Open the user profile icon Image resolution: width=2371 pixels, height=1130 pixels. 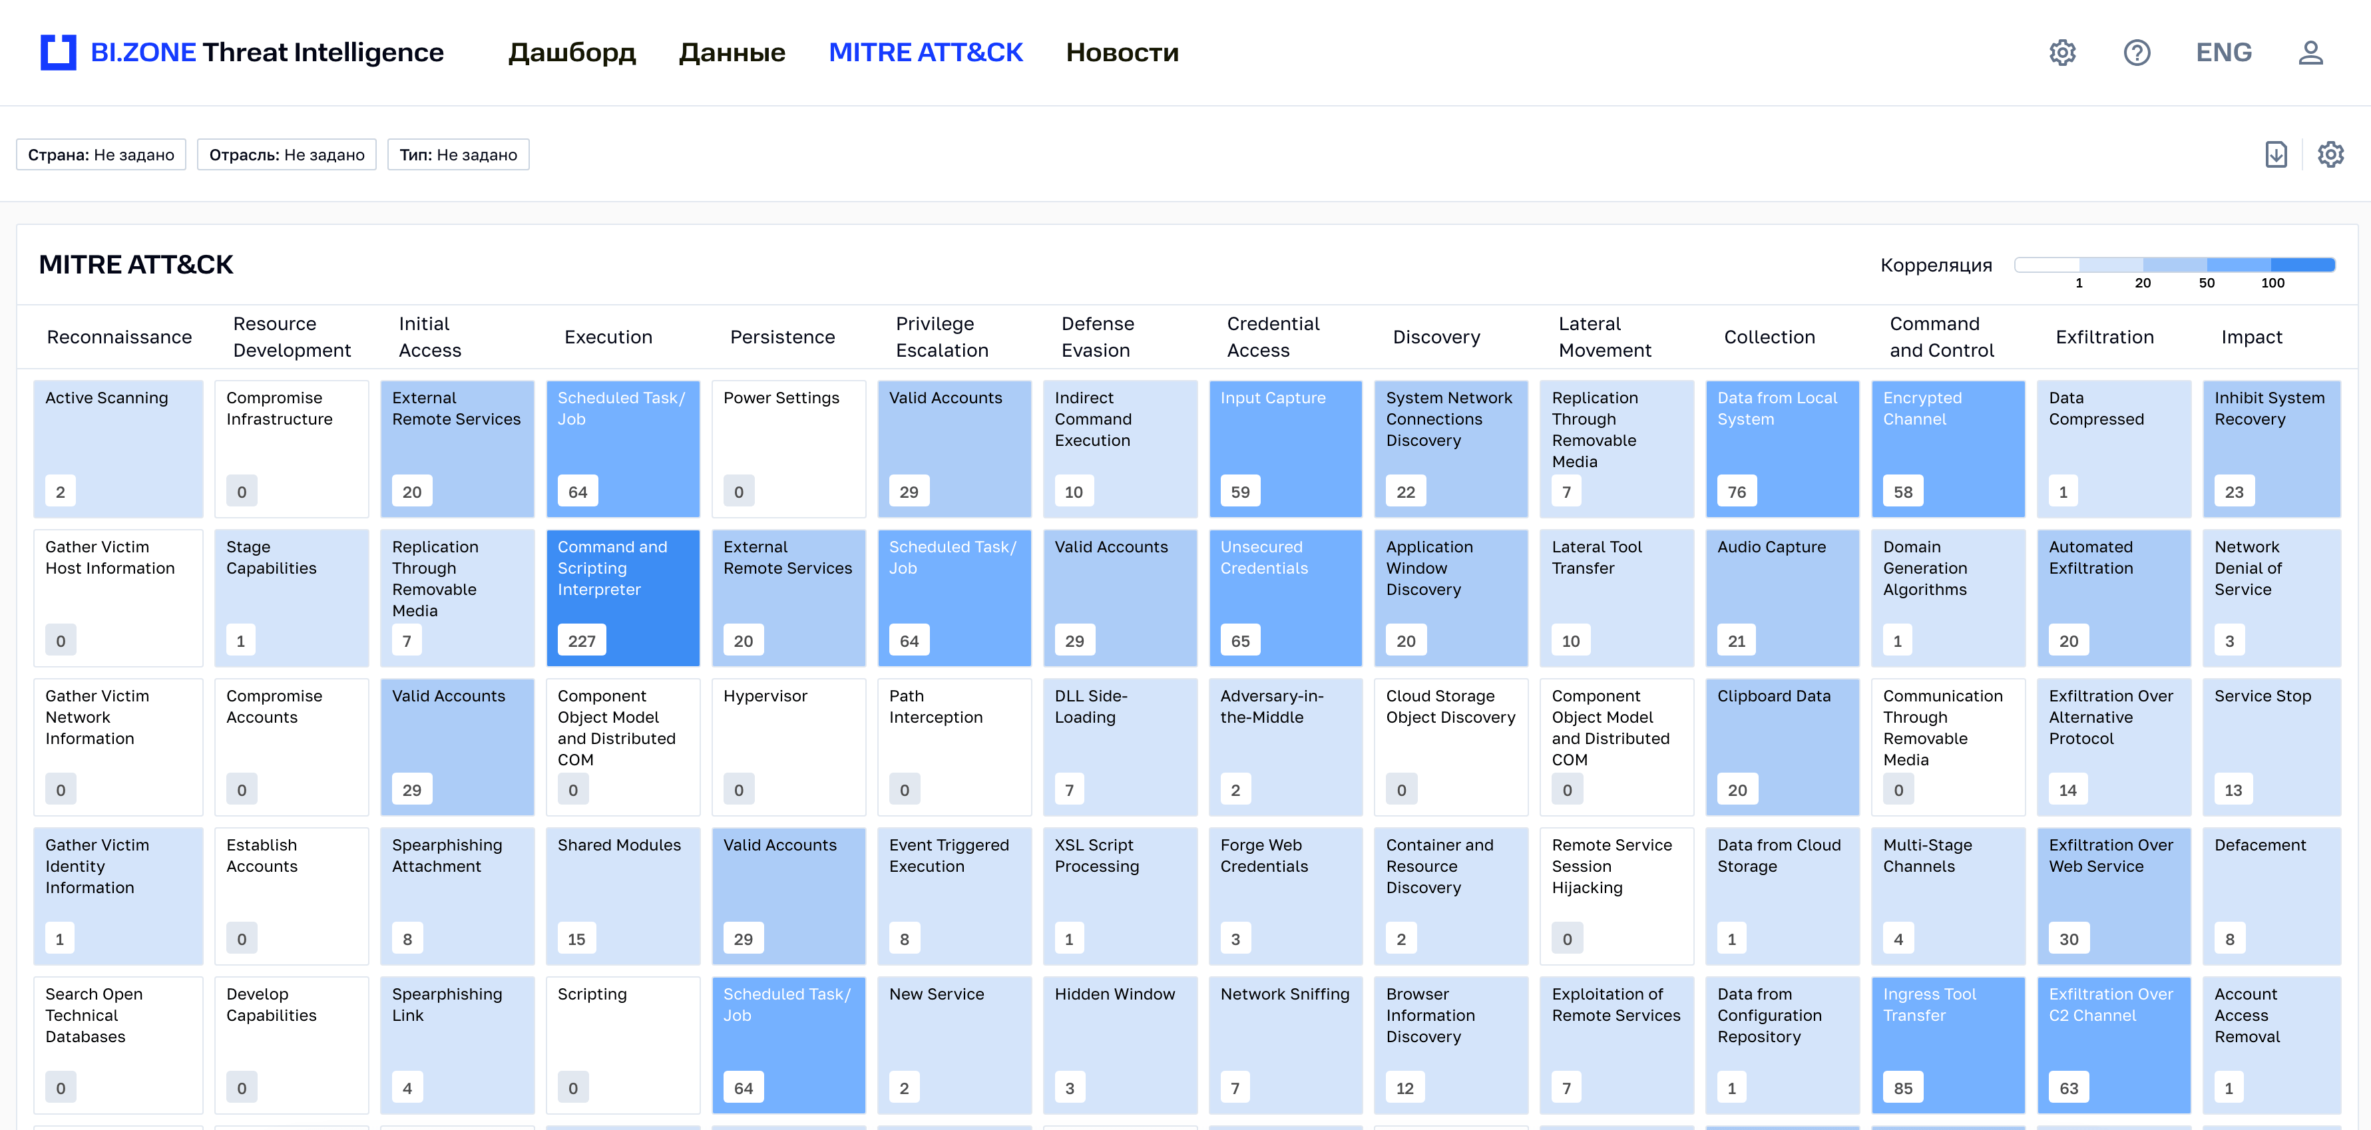pos(2310,53)
